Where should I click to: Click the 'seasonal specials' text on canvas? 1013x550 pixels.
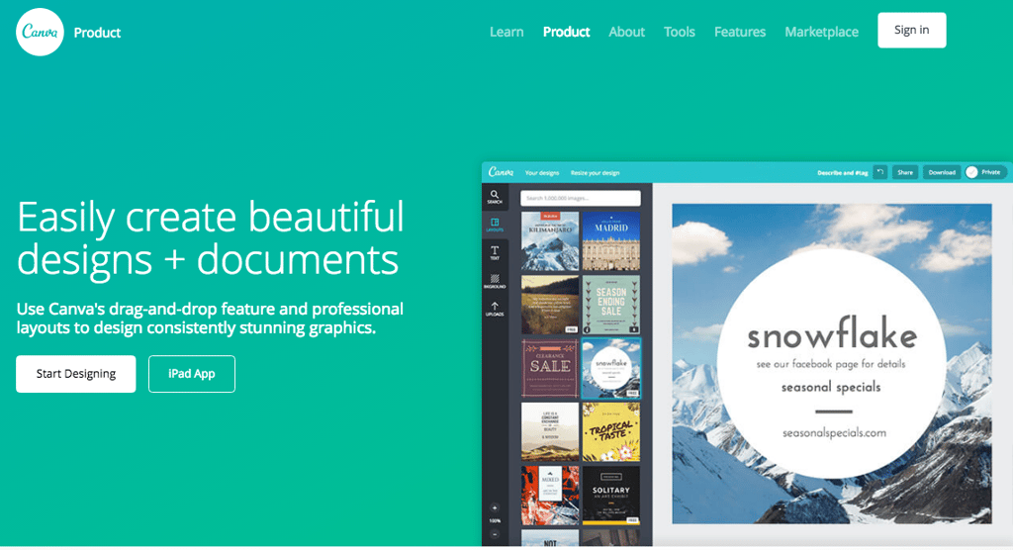[x=831, y=387]
